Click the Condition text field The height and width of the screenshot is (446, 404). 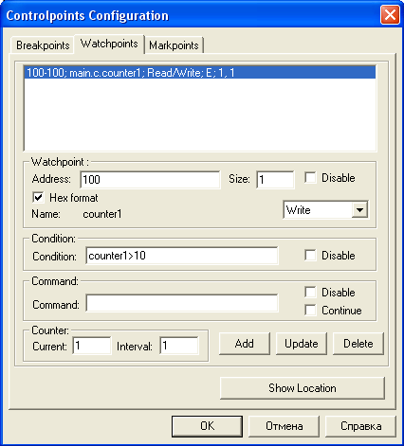tap(182, 256)
